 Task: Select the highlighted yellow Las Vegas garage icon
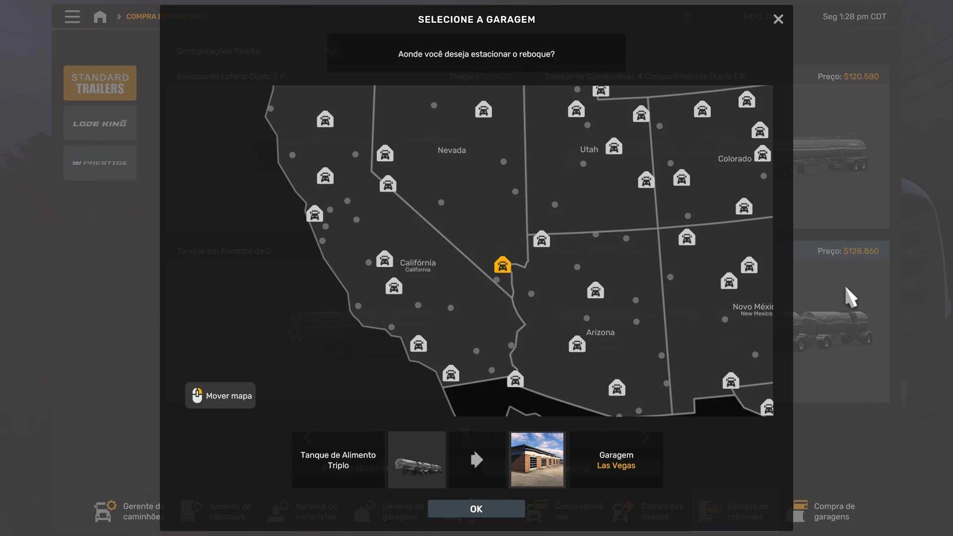coord(502,265)
